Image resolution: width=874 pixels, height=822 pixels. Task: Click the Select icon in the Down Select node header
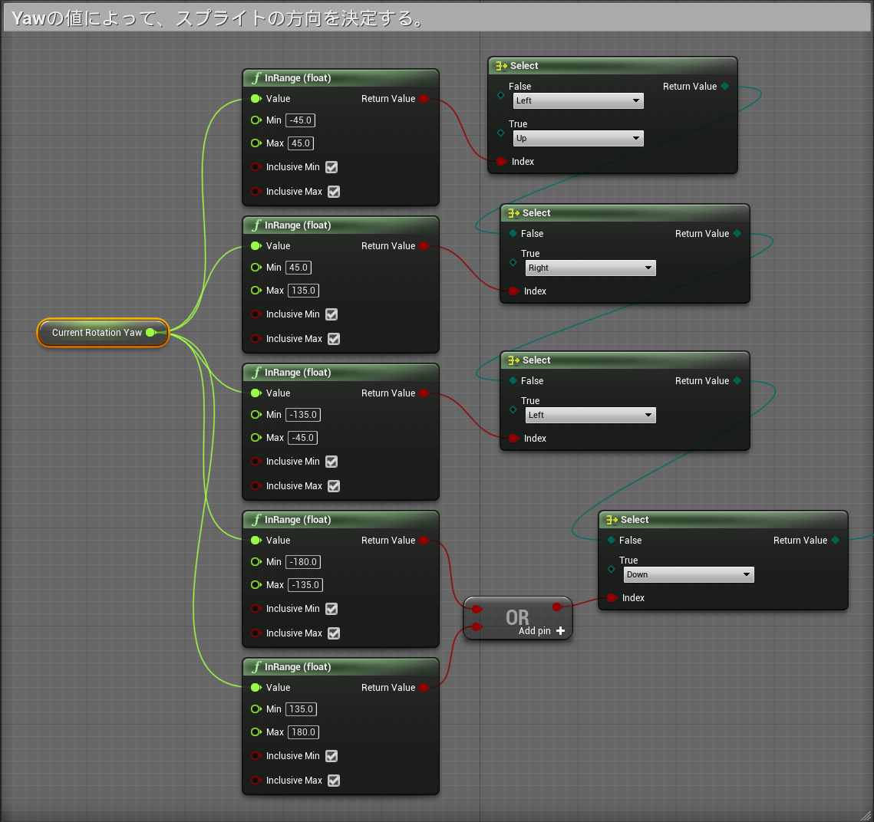(x=612, y=520)
